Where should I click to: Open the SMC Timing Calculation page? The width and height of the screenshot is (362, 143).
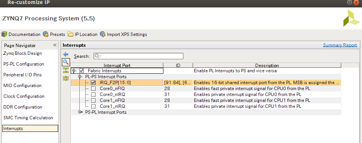pos(28,118)
